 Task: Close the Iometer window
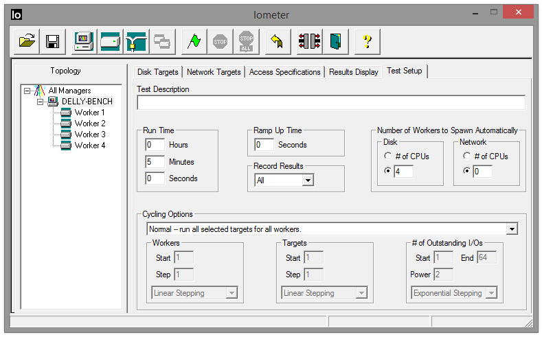click(518, 12)
